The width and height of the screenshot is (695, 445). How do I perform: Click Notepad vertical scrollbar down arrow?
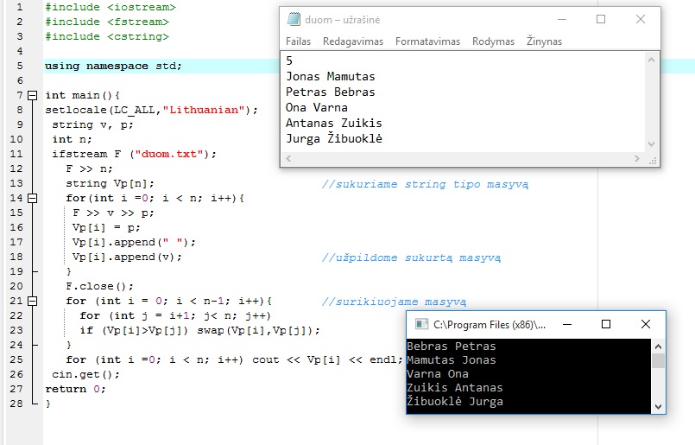pyautogui.click(x=651, y=144)
